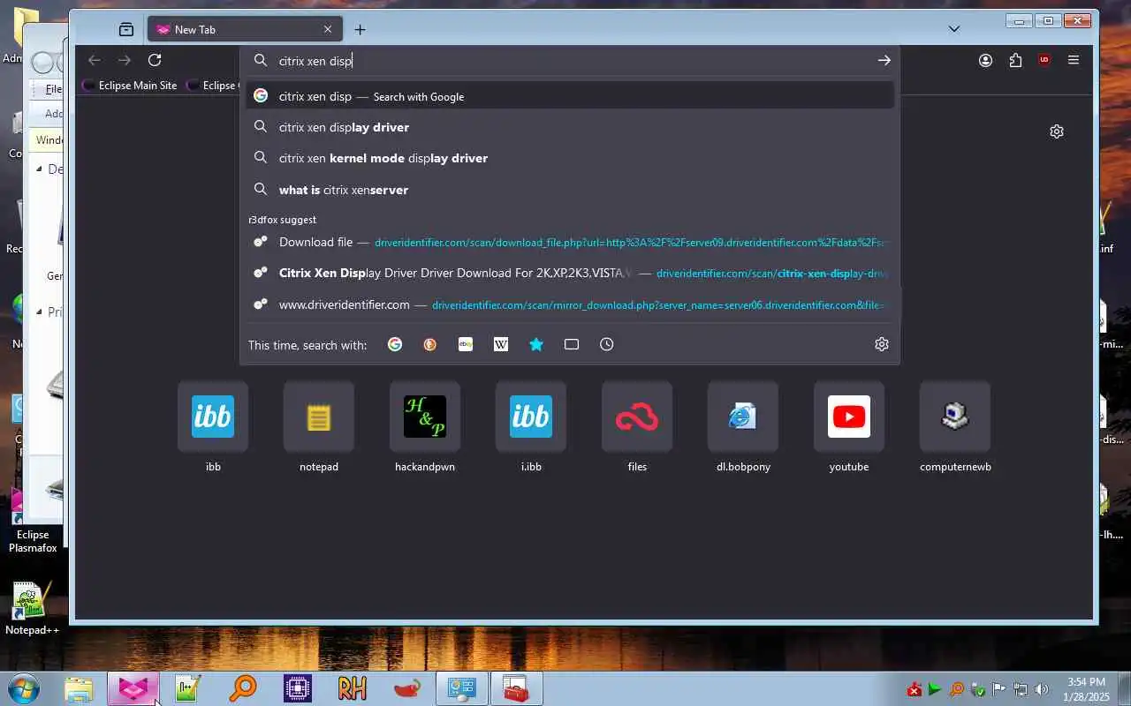The width and height of the screenshot is (1131, 706).
Task: Choose 'citrix xen disp — Search with Google'
Action: 570,96
